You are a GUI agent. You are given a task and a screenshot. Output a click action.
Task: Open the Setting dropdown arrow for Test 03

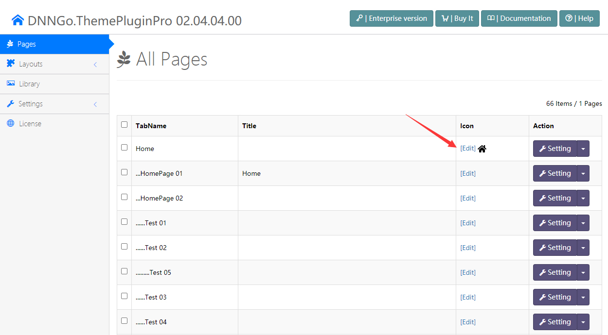(583, 297)
